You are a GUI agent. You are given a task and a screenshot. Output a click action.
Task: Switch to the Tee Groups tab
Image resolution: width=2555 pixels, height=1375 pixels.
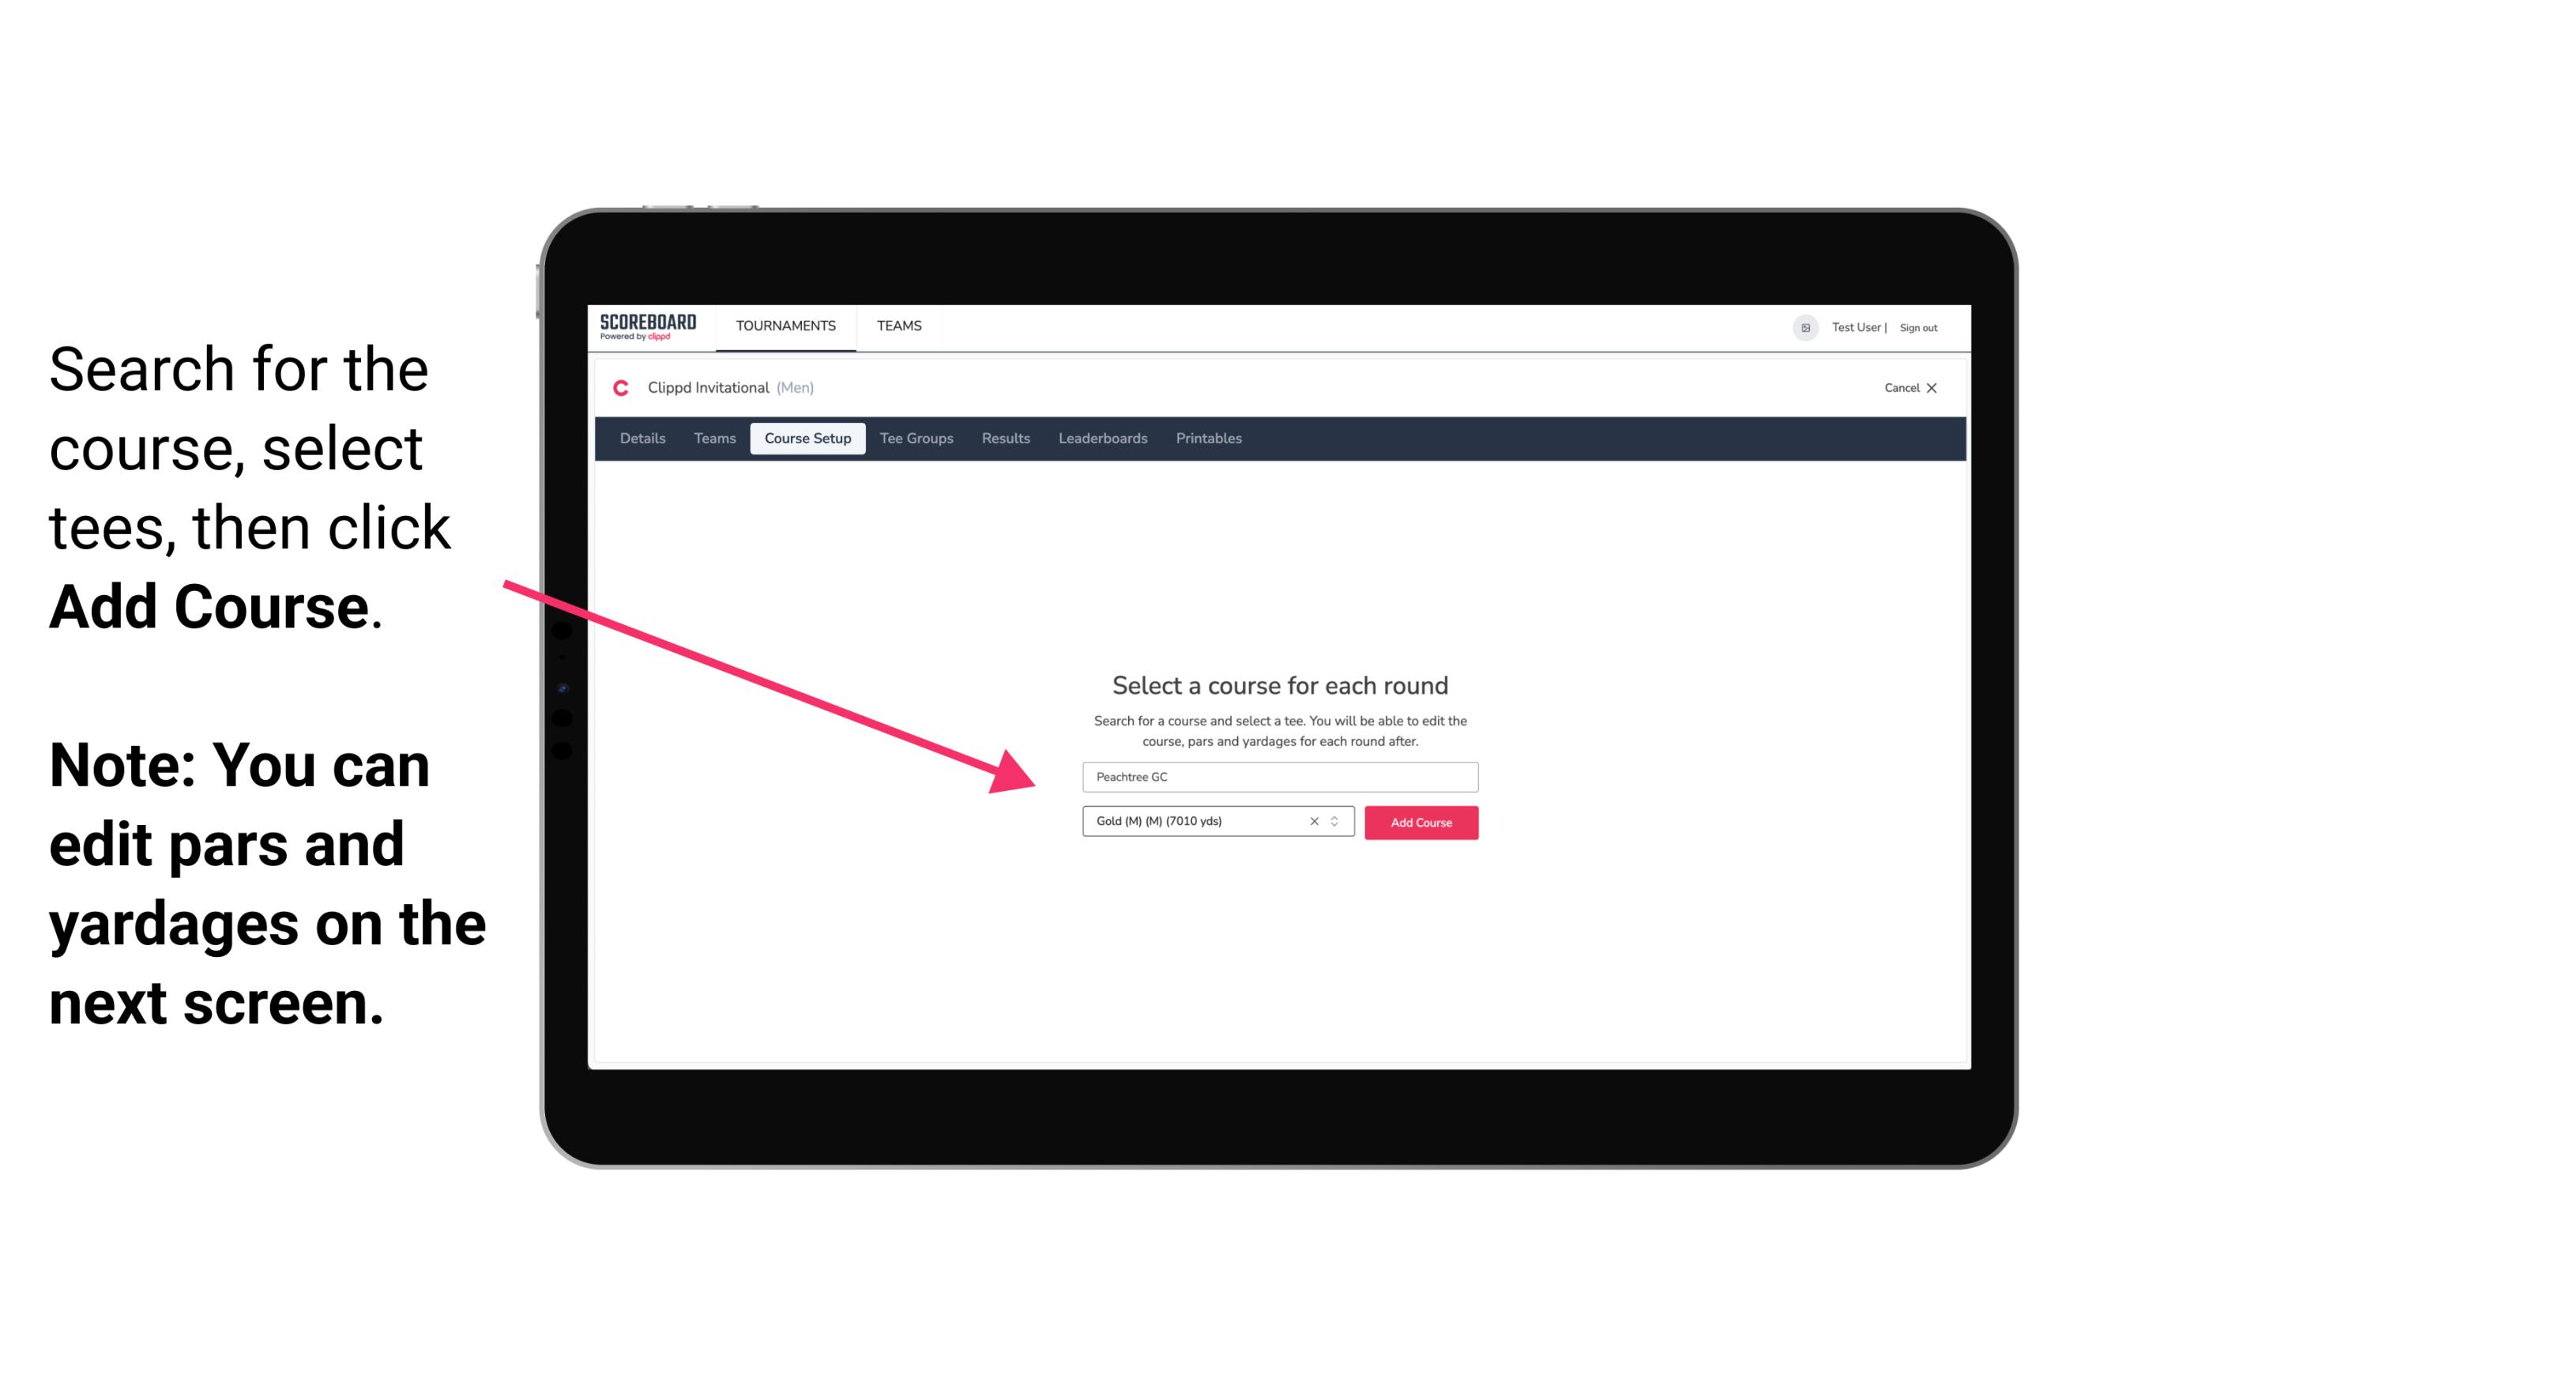(916, 440)
